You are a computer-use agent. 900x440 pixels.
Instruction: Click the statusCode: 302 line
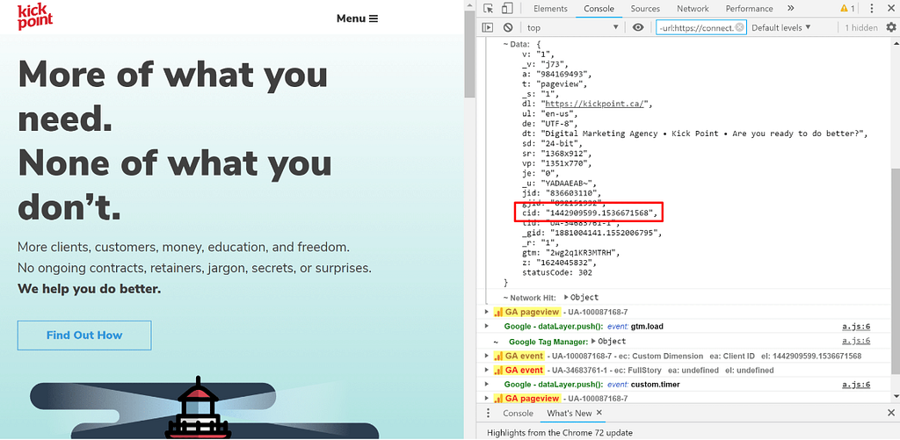tap(558, 273)
